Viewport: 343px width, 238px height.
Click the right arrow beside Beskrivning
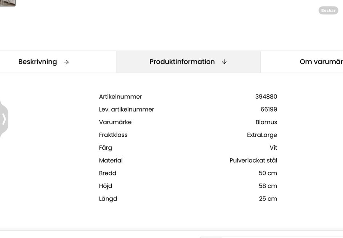66,62
